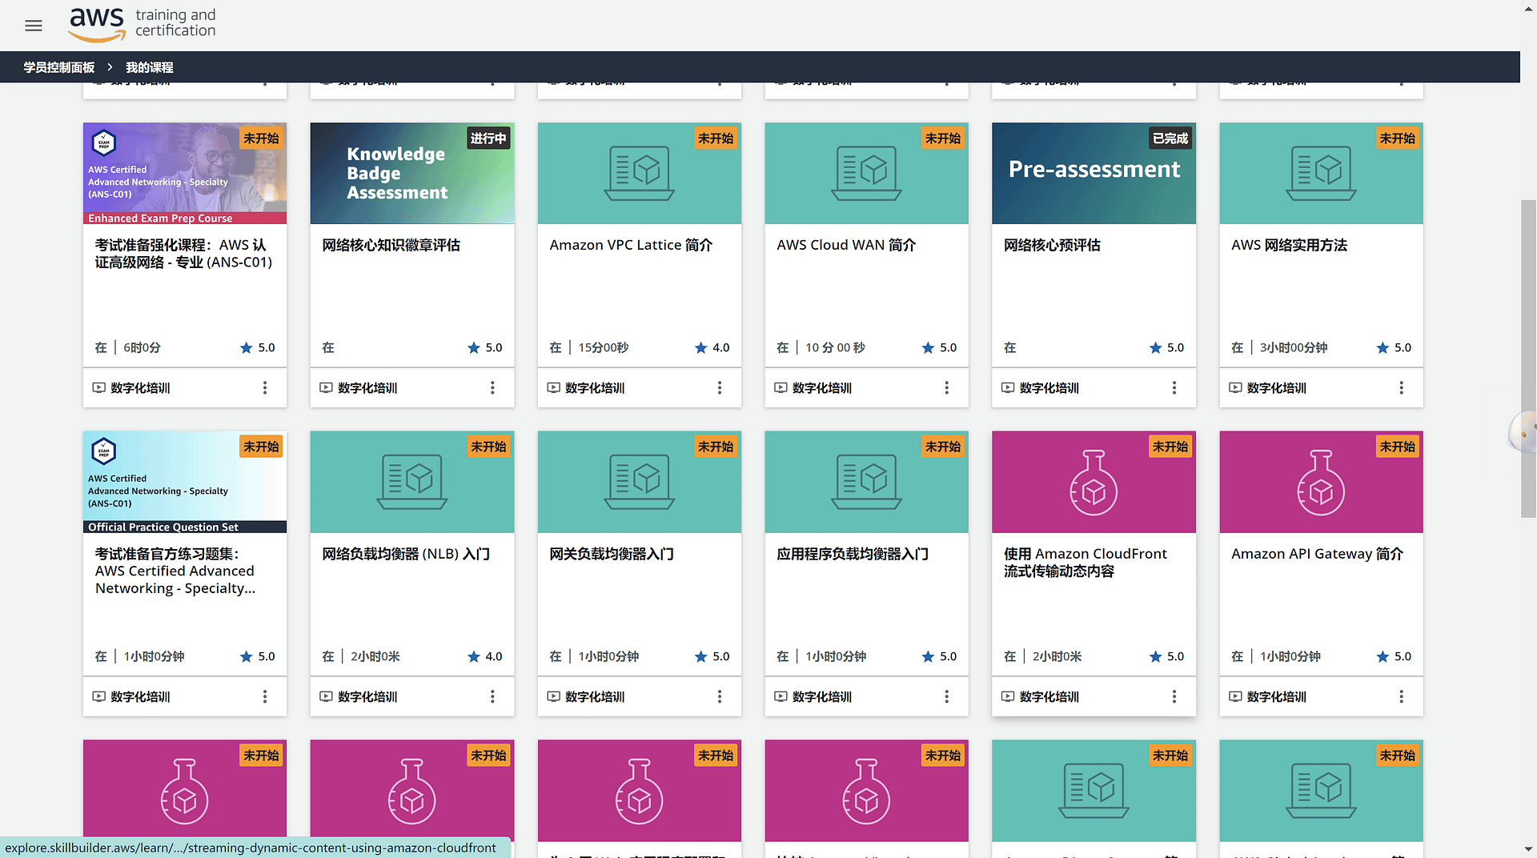
Task: Open more options for Amazon VPC Lattice 简介
Action: (719, 388)
